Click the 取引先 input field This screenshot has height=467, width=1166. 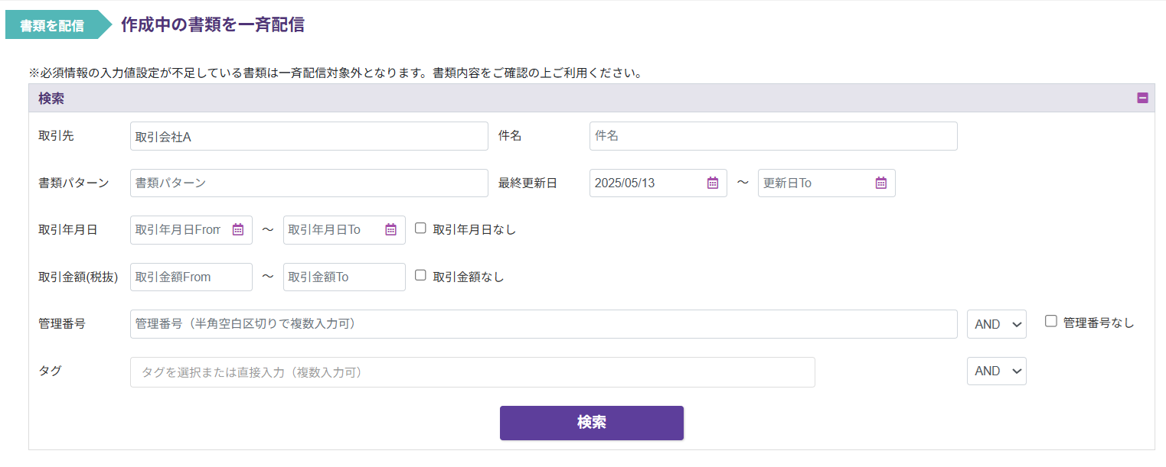point(309,136)
